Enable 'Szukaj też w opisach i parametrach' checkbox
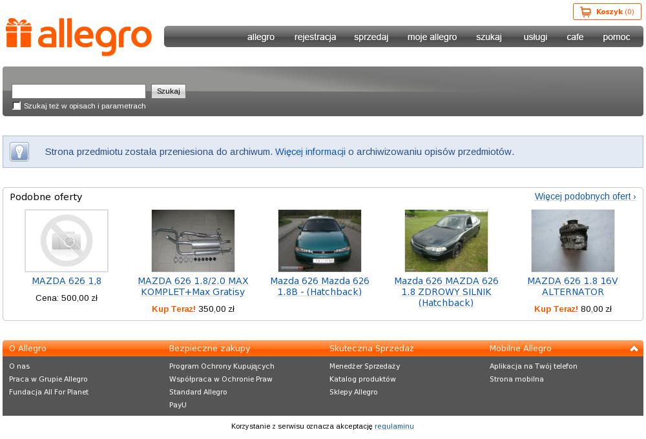 pyautogui.click(x=17, y=106)
